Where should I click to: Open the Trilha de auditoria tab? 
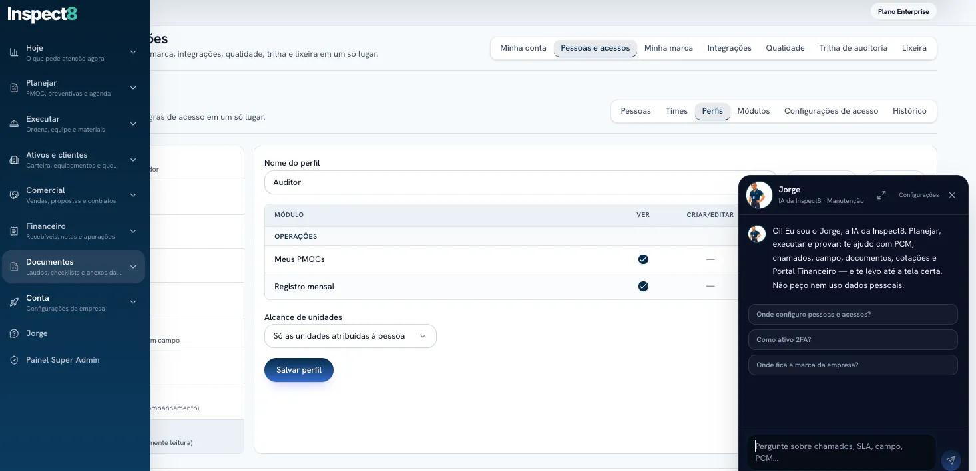tap(853, 48)
